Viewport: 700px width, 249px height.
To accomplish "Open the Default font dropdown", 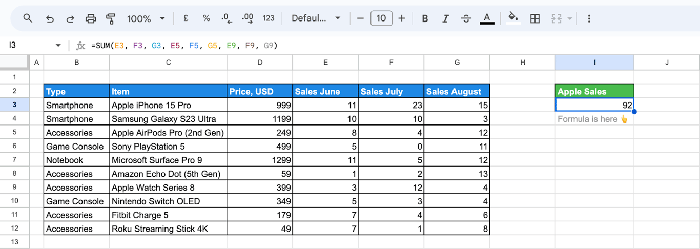I will tap(316, 18).
